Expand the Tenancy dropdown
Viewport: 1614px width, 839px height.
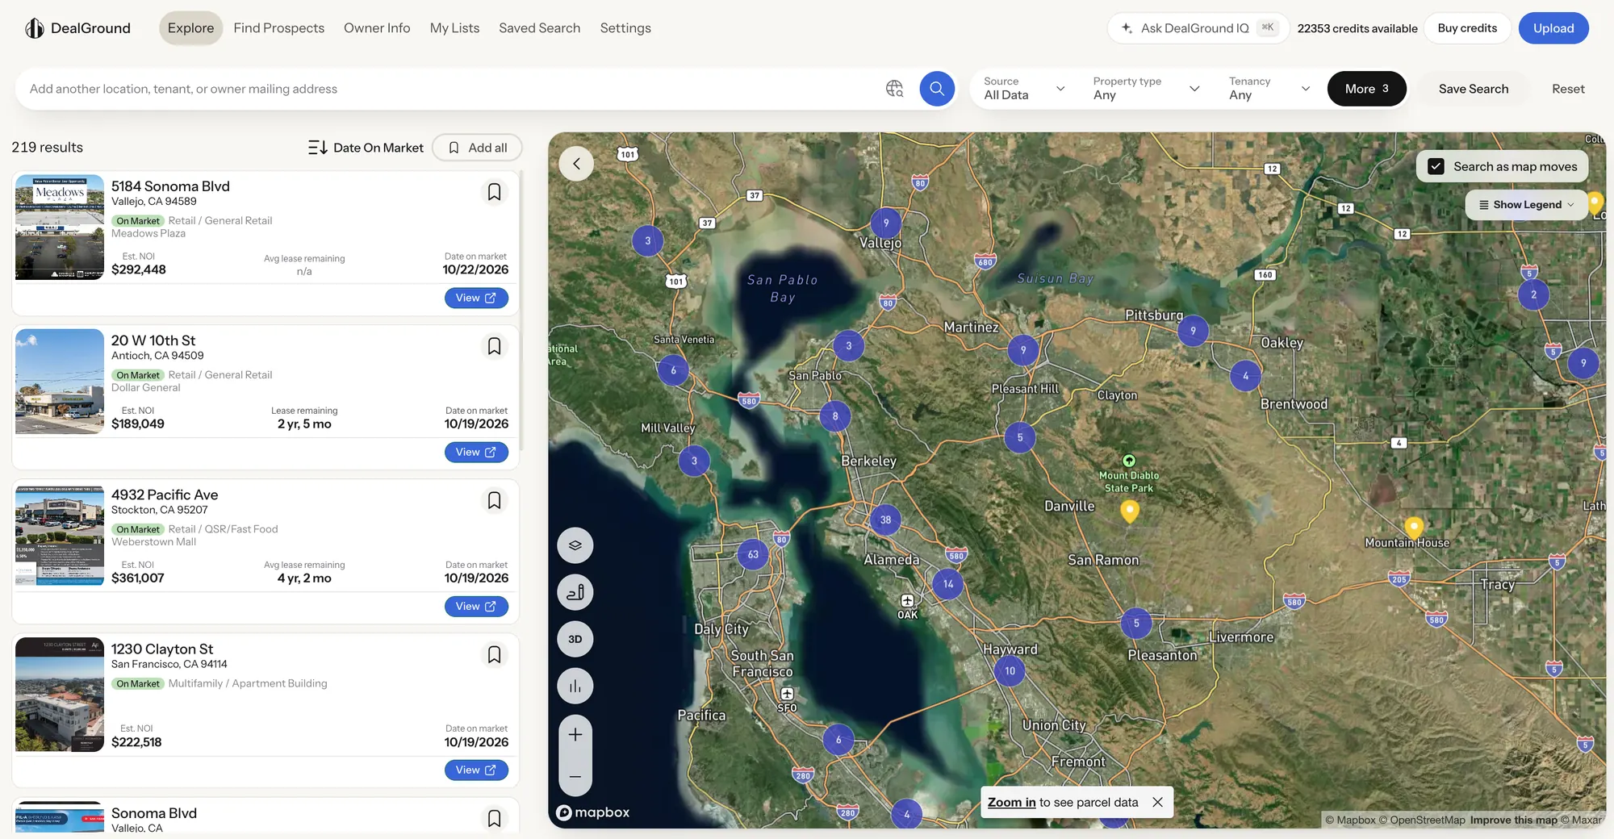click(1269, 89)
